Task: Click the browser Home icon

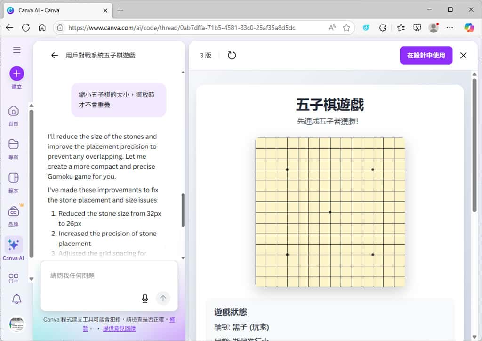Action: pos(42,28)
